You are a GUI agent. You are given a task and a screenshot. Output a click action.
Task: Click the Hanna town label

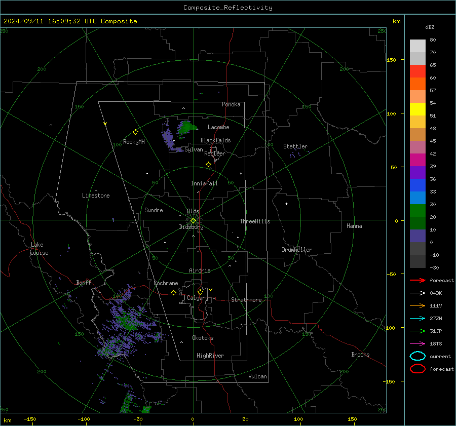click(x=354, y=226)
